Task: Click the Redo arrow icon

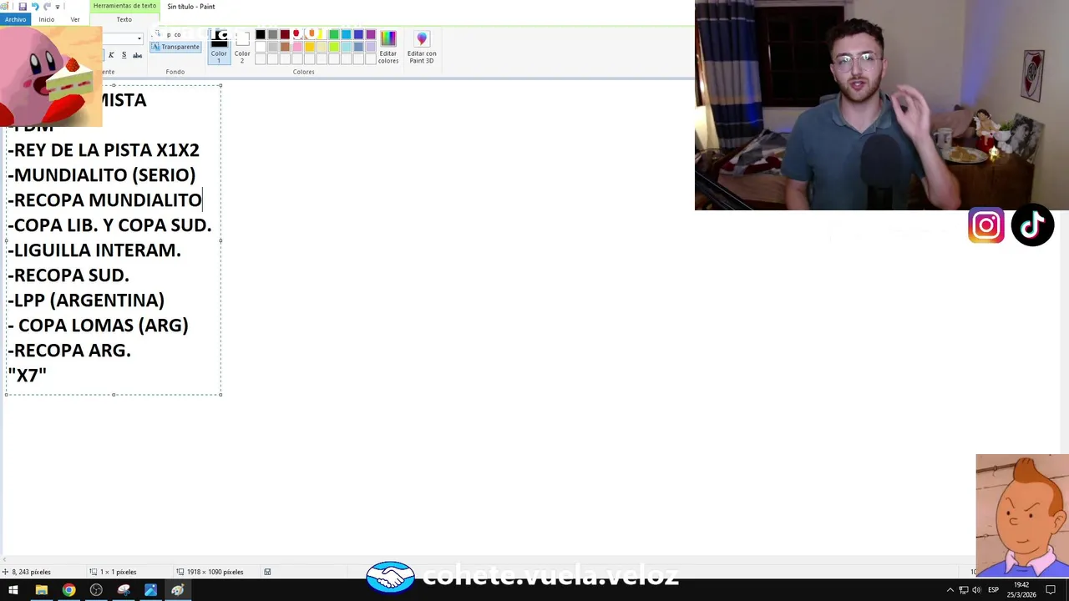Action: tap(47, 7)
